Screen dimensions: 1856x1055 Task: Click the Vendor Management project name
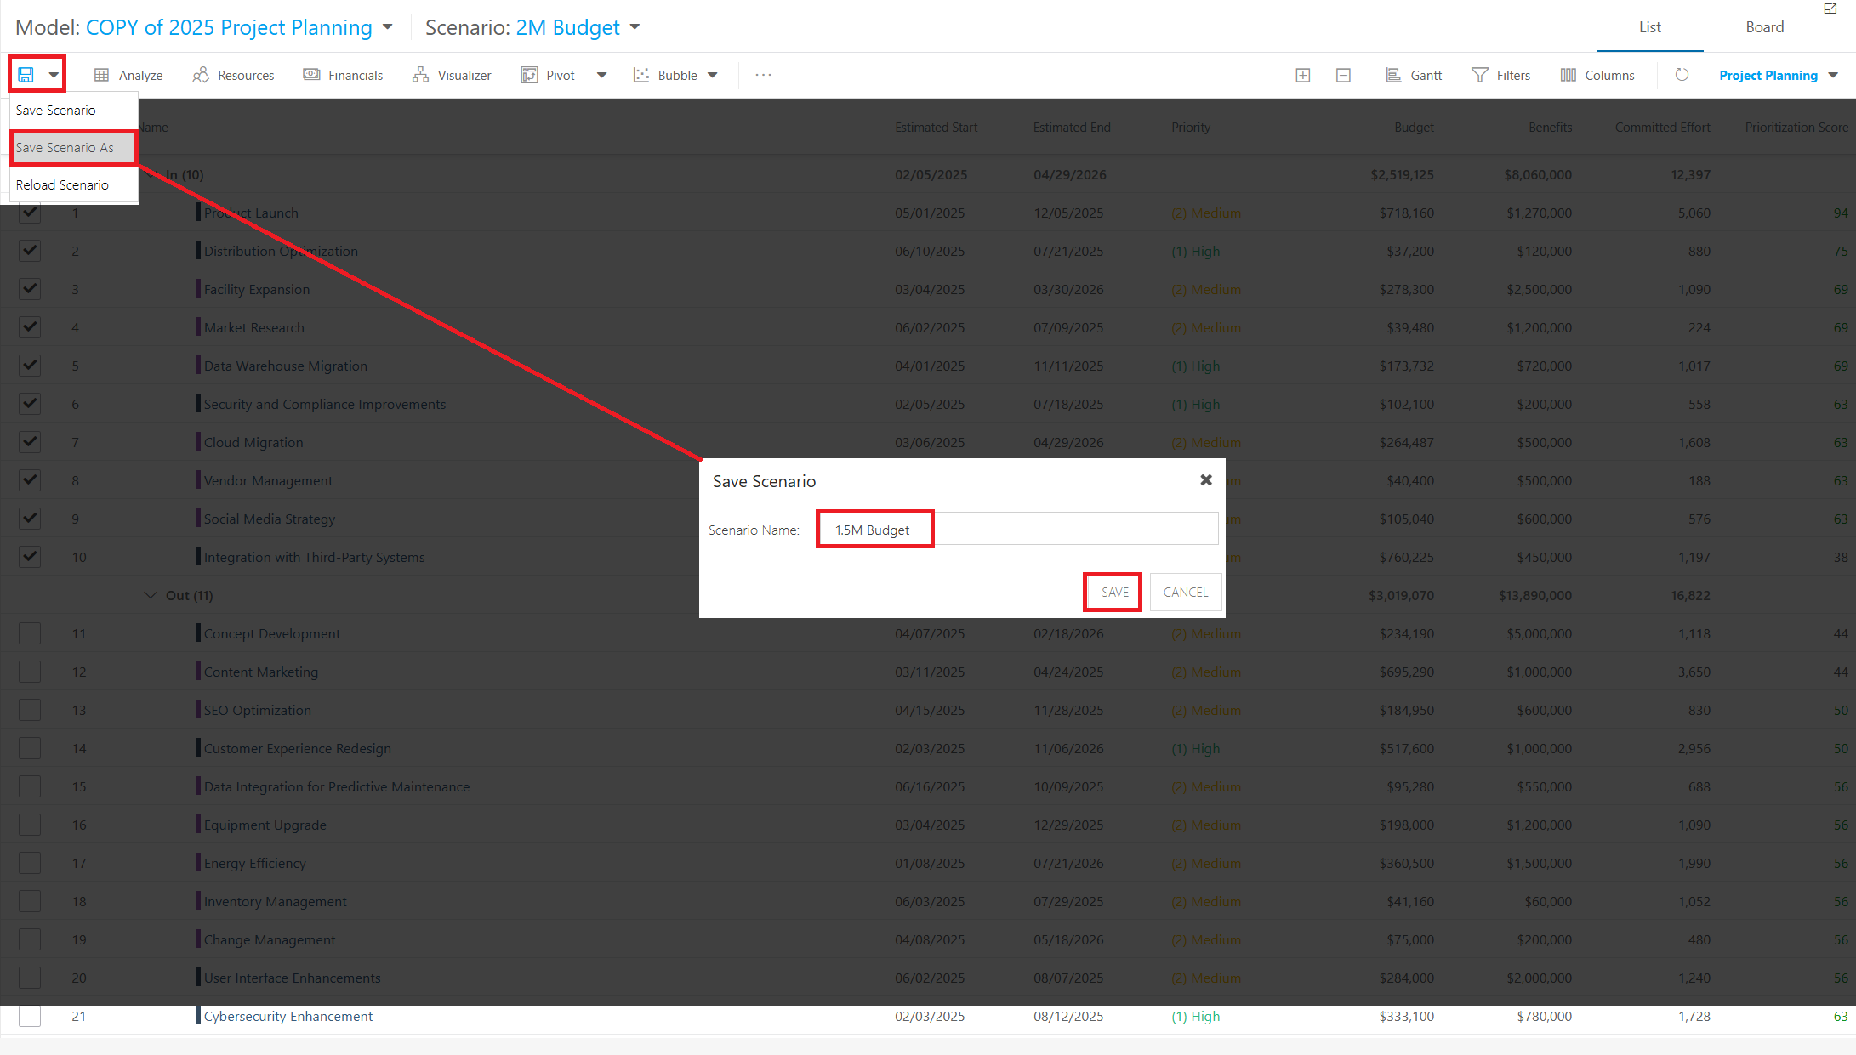coord(269,480)
